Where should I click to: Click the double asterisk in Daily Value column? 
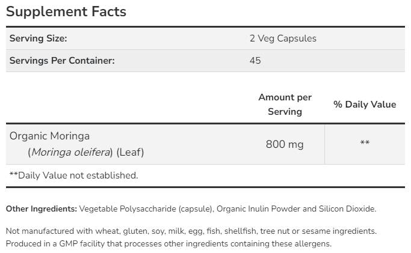[x=365, y=143]
